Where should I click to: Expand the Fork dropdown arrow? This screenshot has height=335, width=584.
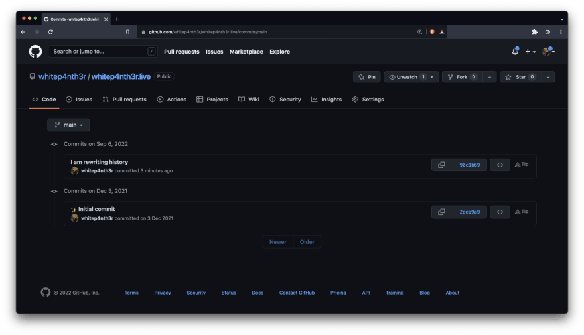[x=489, y=77]
